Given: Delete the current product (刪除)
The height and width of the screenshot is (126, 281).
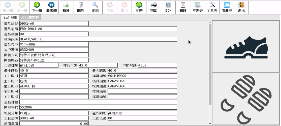Looking at the screenshot, I should click(81, 7).
